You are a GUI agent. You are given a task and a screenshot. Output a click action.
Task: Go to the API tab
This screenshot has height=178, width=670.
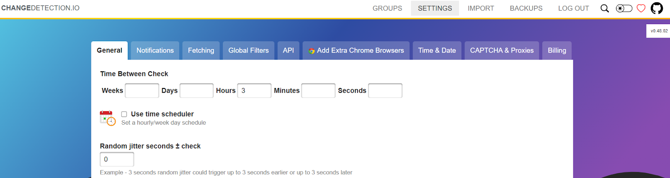(x=288, y=50)
